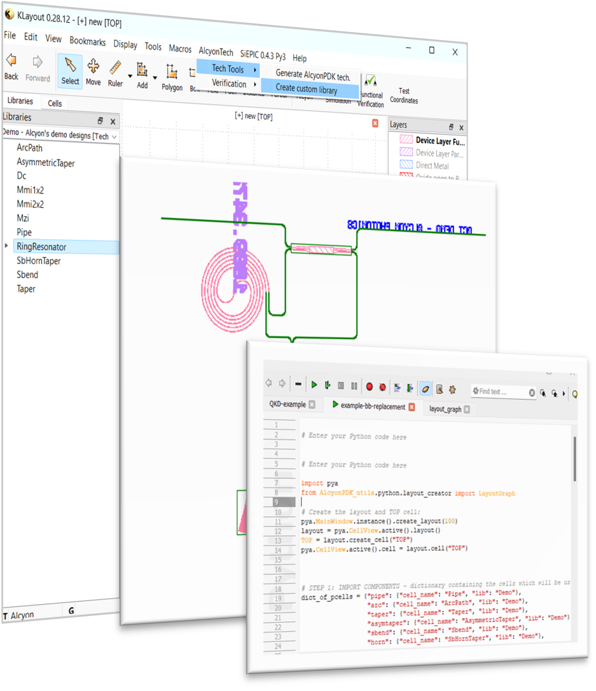The image size is (596, 691).
Task: Select the Move tool
Action: pyautogui.click(x=93, y=72)
